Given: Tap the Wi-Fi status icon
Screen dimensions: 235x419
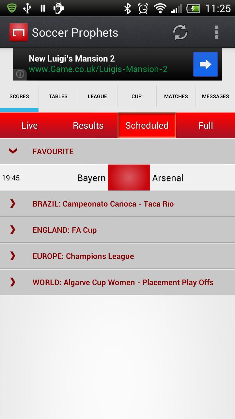Looking at the screenshot, I should [x=160, y=9].
